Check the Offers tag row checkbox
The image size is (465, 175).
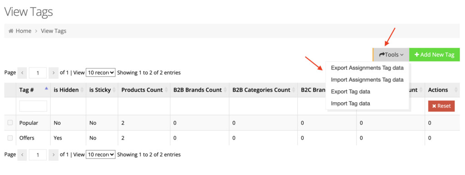10,138
